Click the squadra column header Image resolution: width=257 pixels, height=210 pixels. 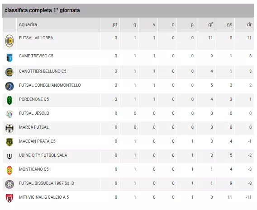28,24
